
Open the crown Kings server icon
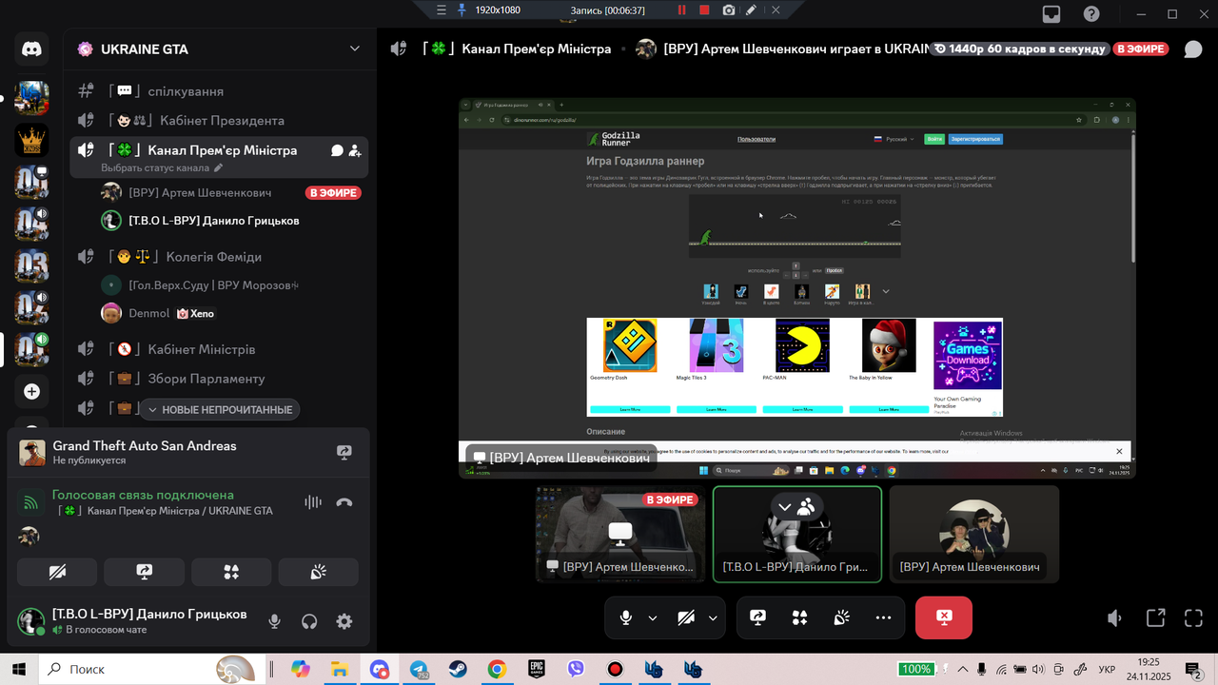click(31, 140)
